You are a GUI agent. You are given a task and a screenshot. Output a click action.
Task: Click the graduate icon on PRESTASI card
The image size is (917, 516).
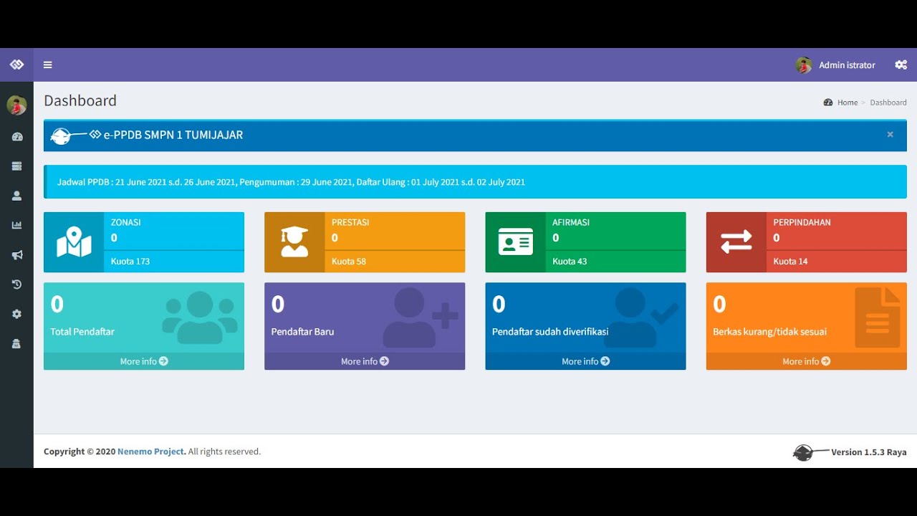click(x=294, y=242)
